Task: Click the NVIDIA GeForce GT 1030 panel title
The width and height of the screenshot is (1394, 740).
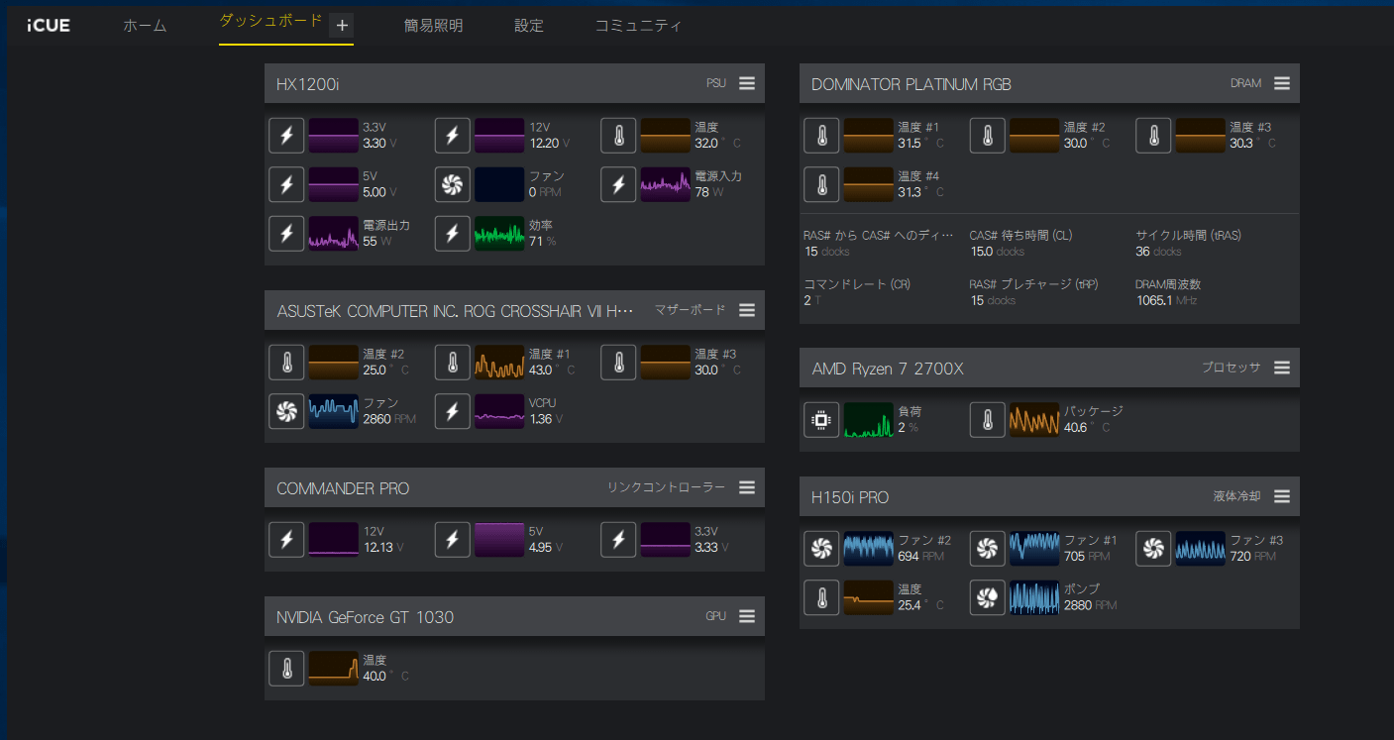Action: click(x=366, y=617)
